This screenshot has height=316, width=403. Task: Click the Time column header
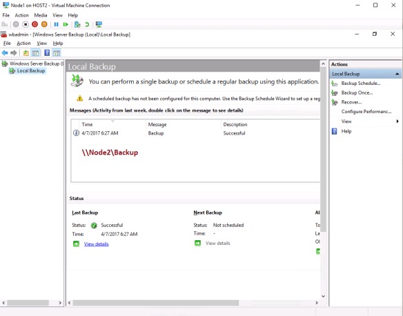click(87, 125)
